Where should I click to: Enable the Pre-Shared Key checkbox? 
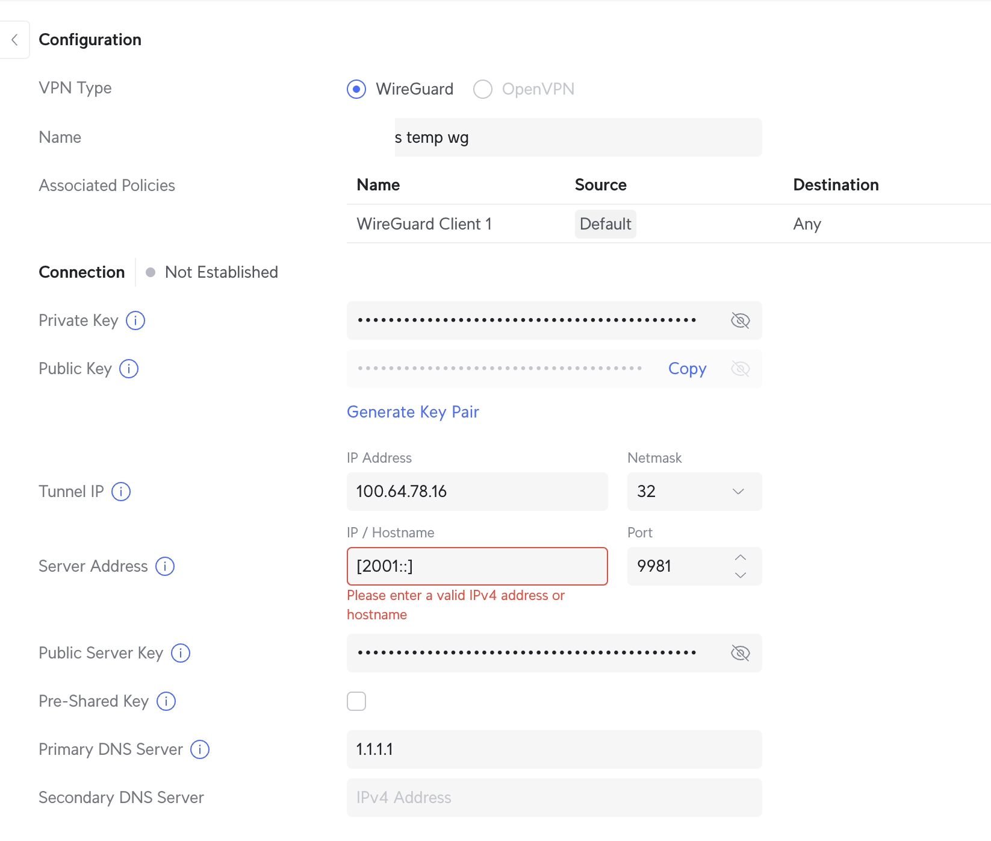(x=356, y=701)
